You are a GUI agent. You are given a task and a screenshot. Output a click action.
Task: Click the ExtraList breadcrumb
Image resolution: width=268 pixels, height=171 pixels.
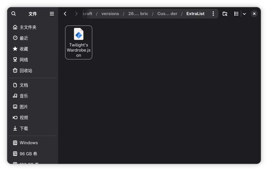coord(195,14)
